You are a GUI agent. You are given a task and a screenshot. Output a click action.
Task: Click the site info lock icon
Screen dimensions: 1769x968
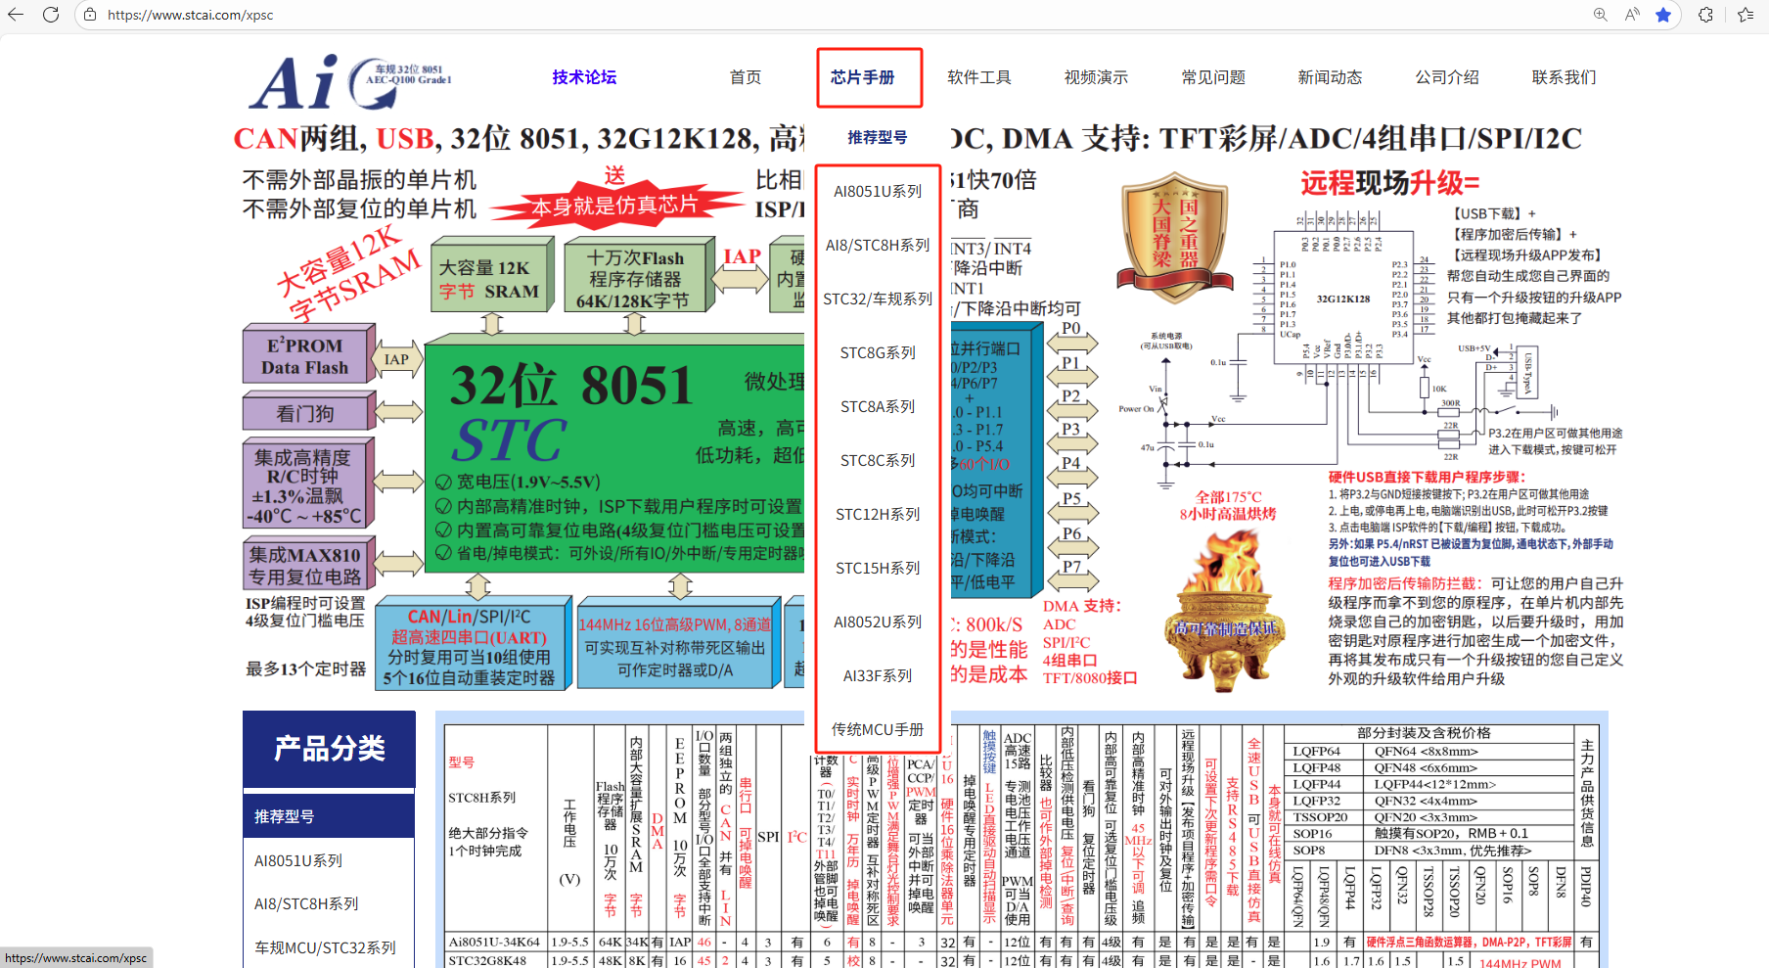pos(90,15)
